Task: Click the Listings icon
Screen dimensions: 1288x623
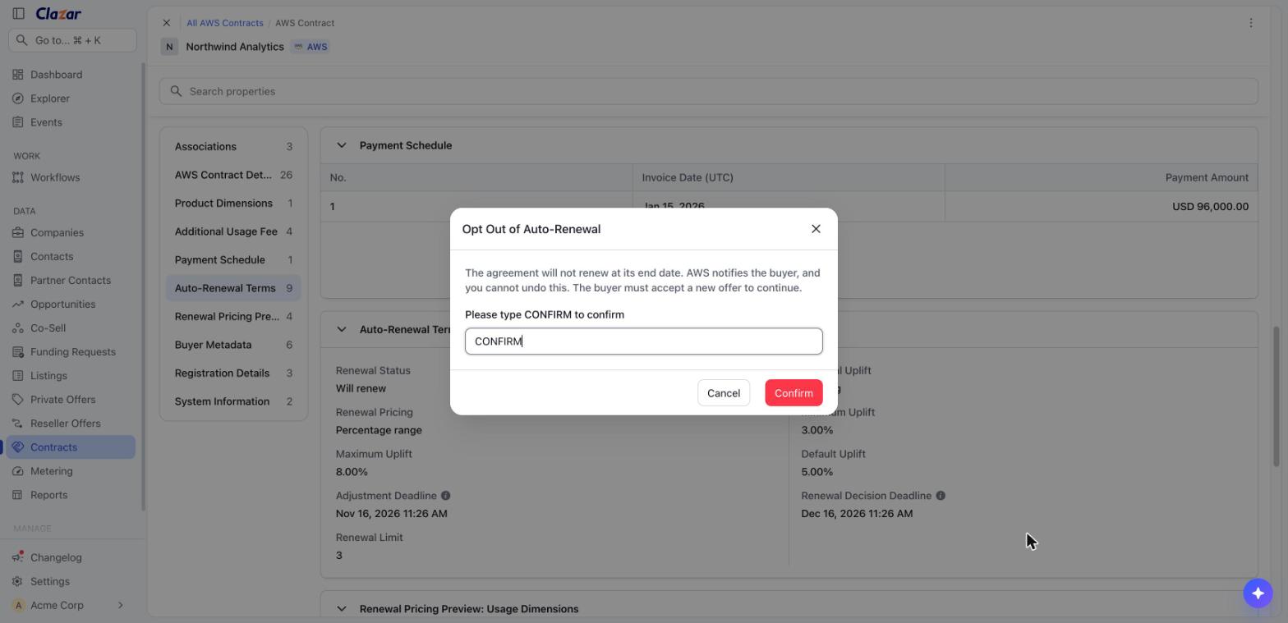Action: coord(18,375)
